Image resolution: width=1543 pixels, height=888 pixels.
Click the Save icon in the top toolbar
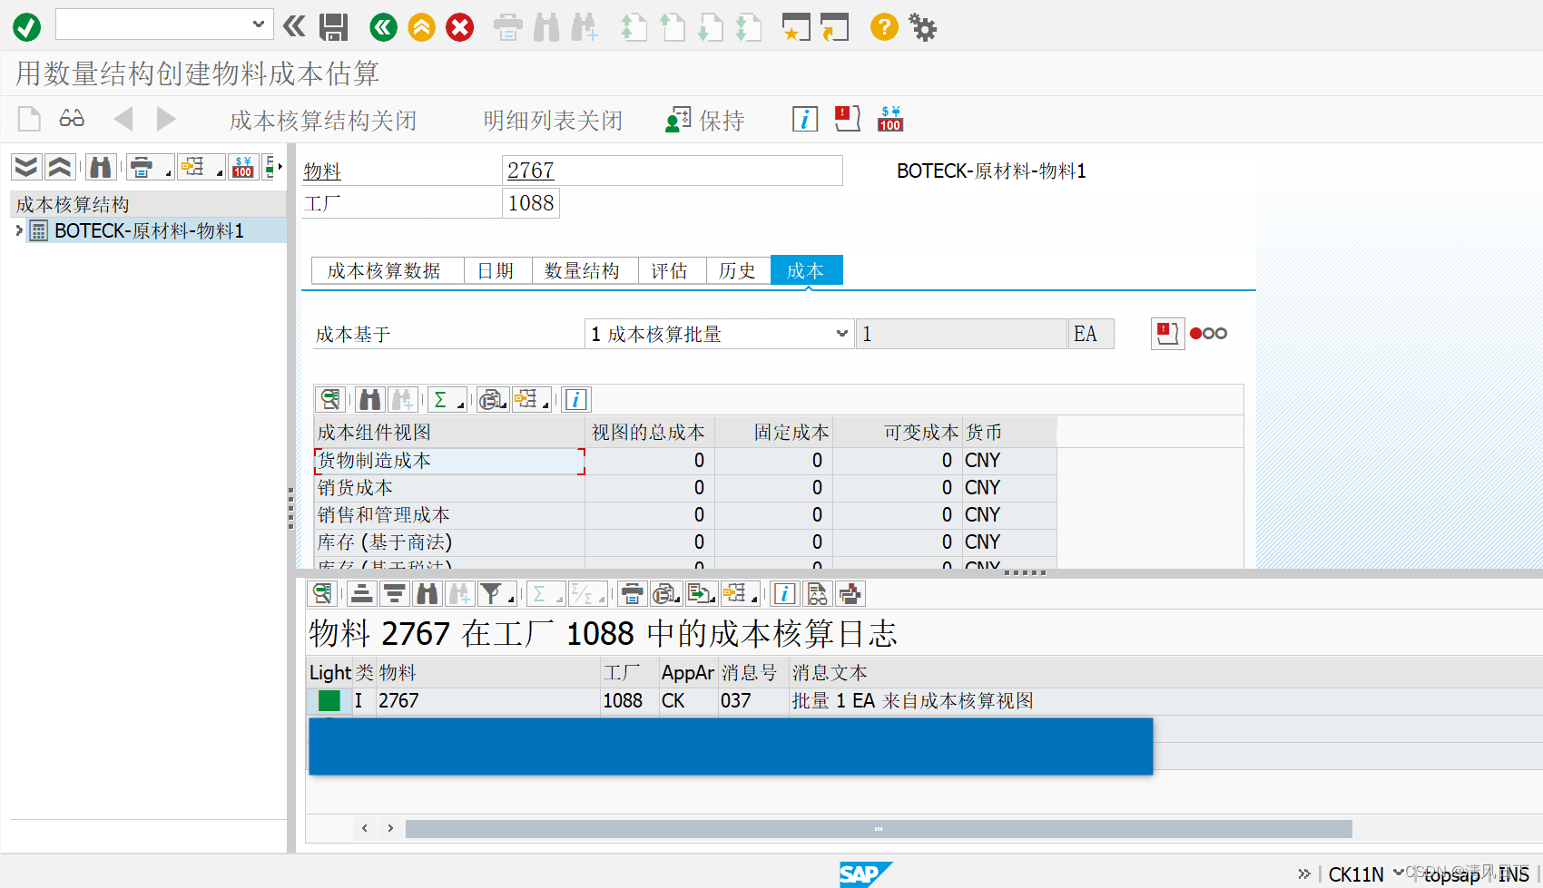tap(333, 27)
